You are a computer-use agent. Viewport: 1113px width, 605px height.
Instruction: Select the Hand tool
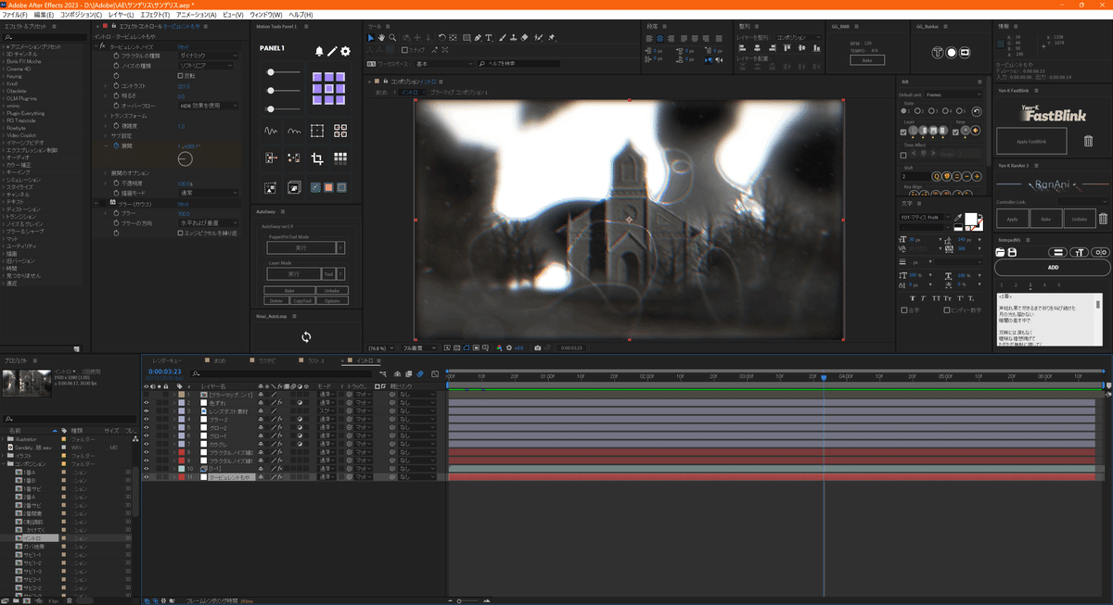pyautogui.click(x=381, y=38)
